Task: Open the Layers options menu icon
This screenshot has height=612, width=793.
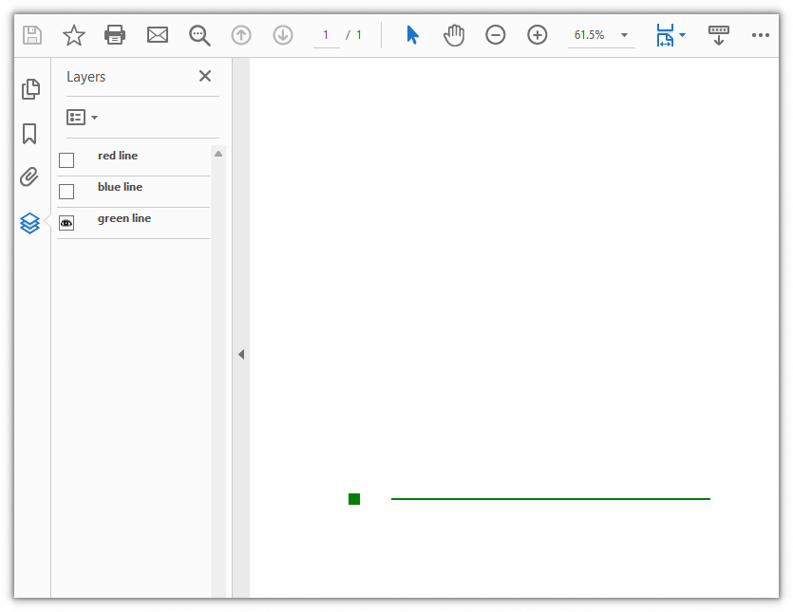Action: pos(76,118)
